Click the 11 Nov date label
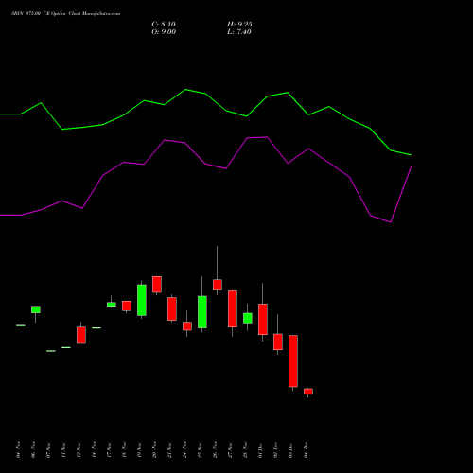The image size is (473, 473). (63, 449)
